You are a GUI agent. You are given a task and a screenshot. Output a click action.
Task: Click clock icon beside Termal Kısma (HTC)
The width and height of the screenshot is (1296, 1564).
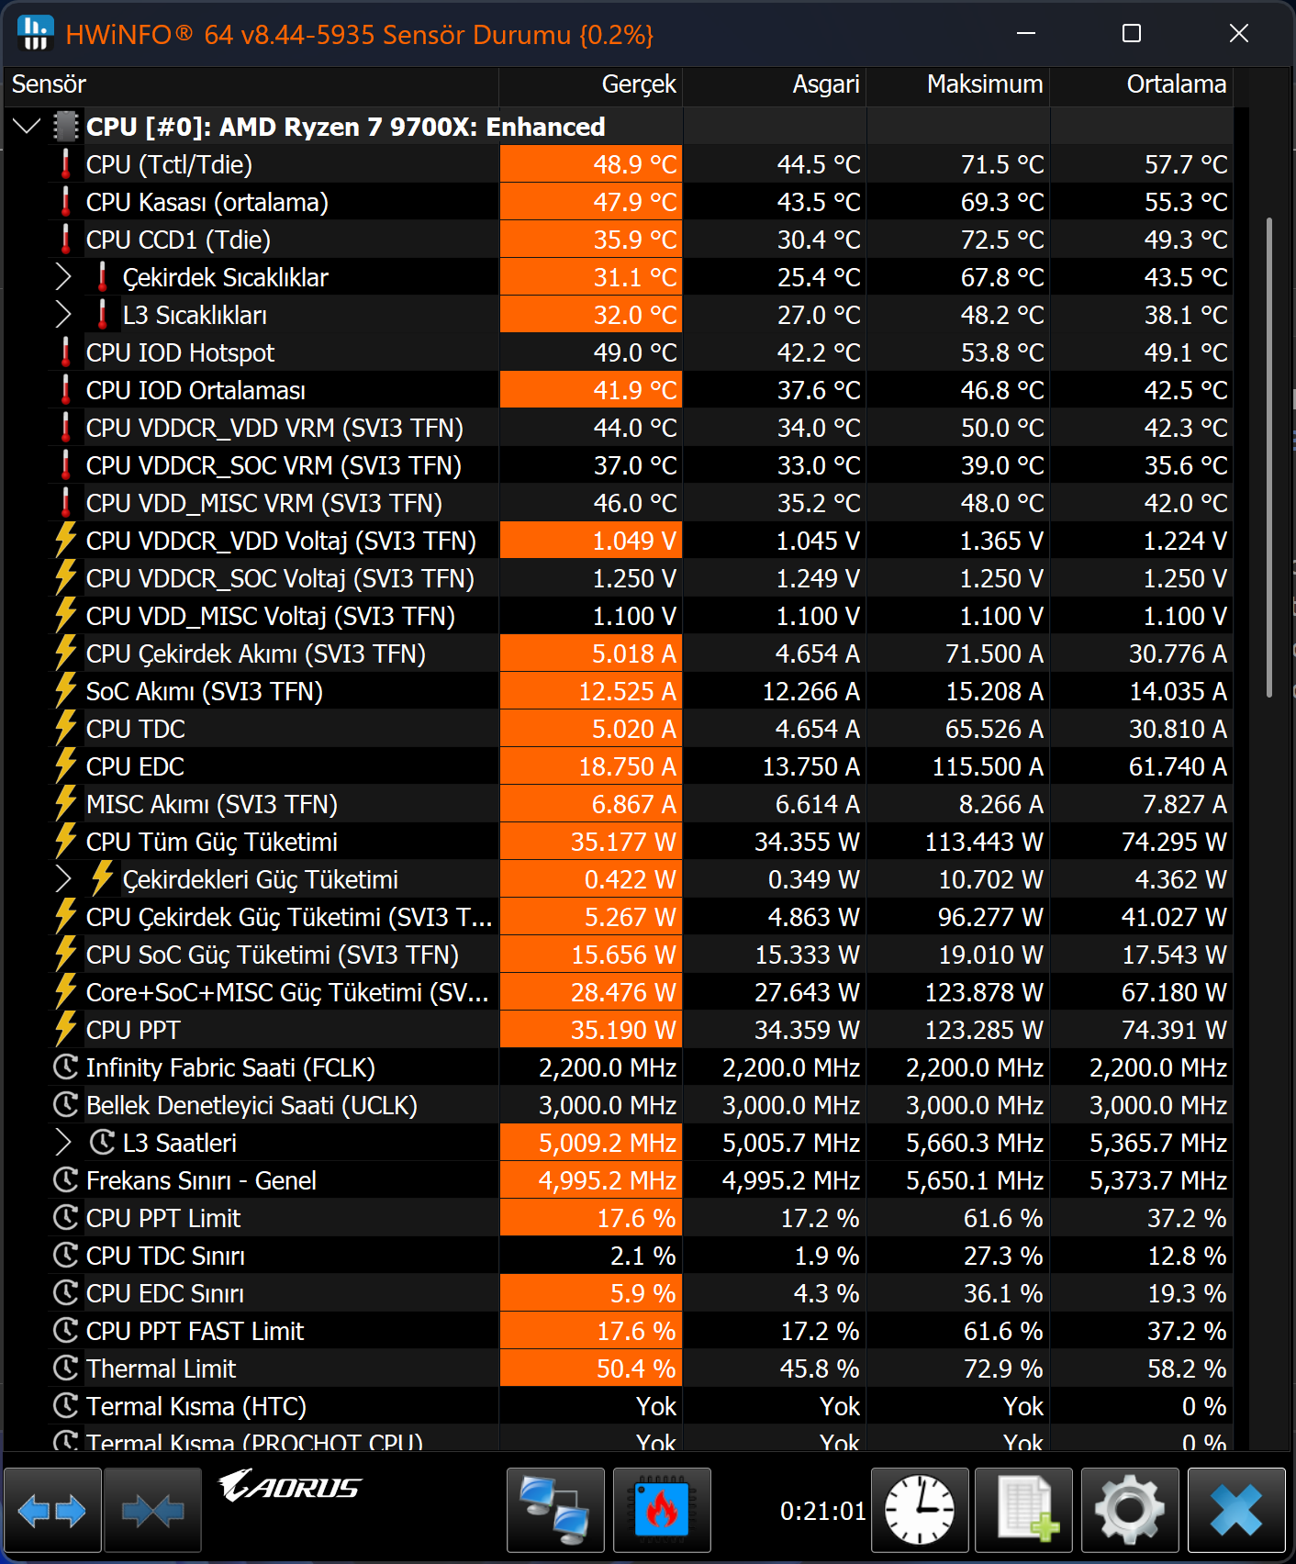(65, 1406)
